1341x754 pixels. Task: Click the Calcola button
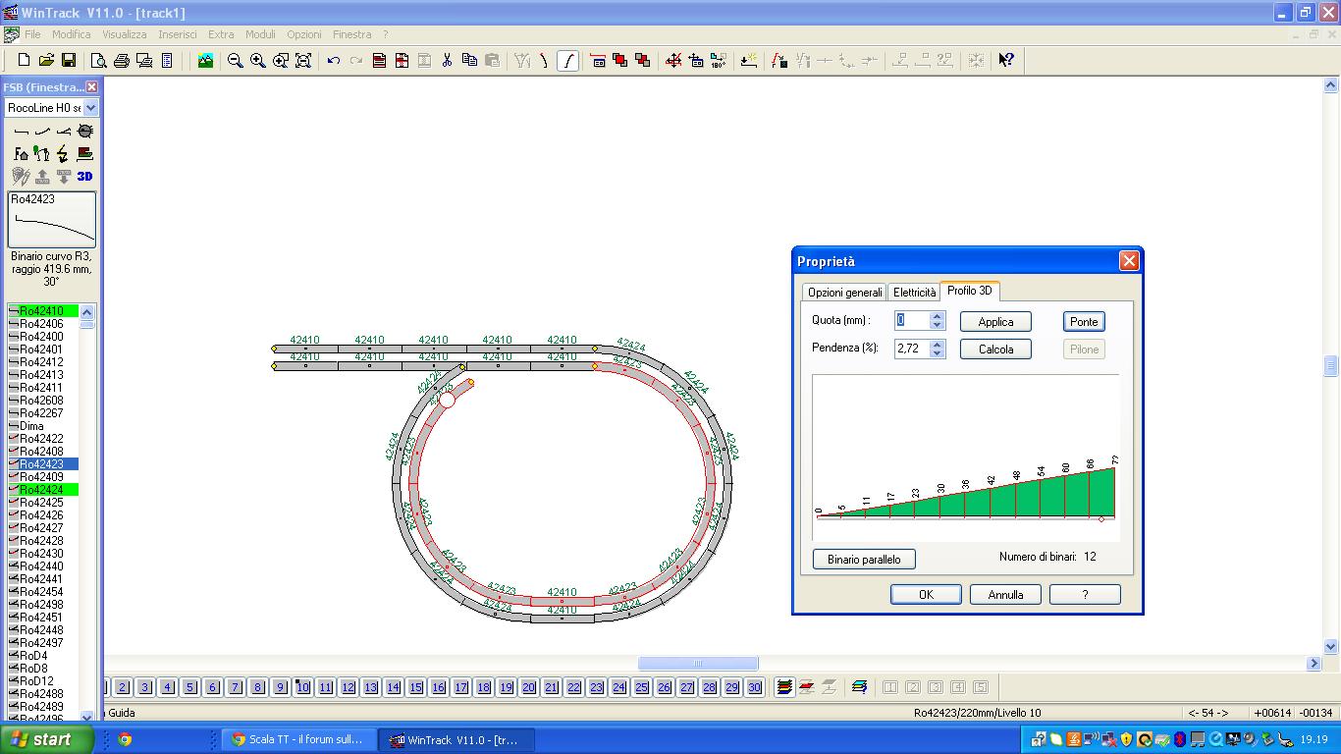(995, 350)
